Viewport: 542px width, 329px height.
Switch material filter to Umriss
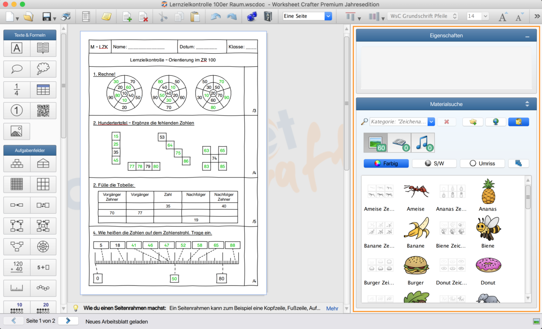(482, 163)
